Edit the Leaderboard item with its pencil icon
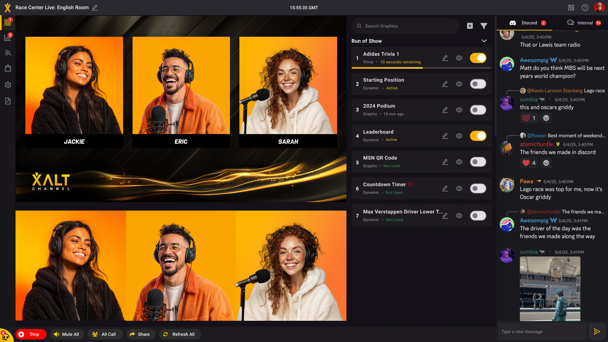 445,136
